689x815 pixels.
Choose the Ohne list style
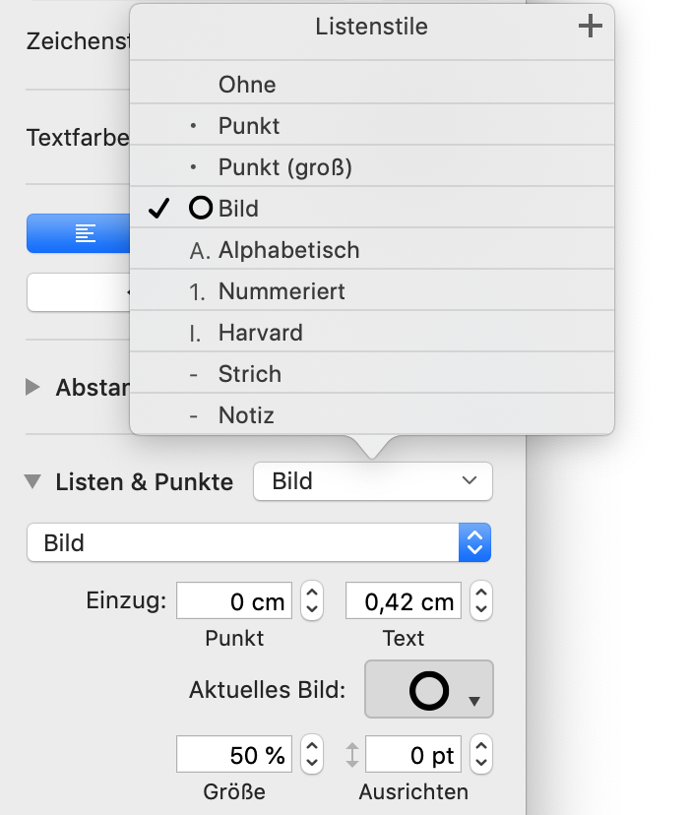(247, 85)
